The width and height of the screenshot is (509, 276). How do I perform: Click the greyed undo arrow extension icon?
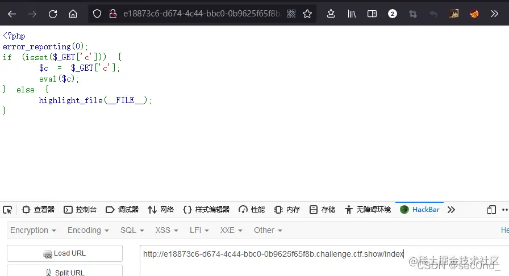pyautogui.click(x=433, y=14)
